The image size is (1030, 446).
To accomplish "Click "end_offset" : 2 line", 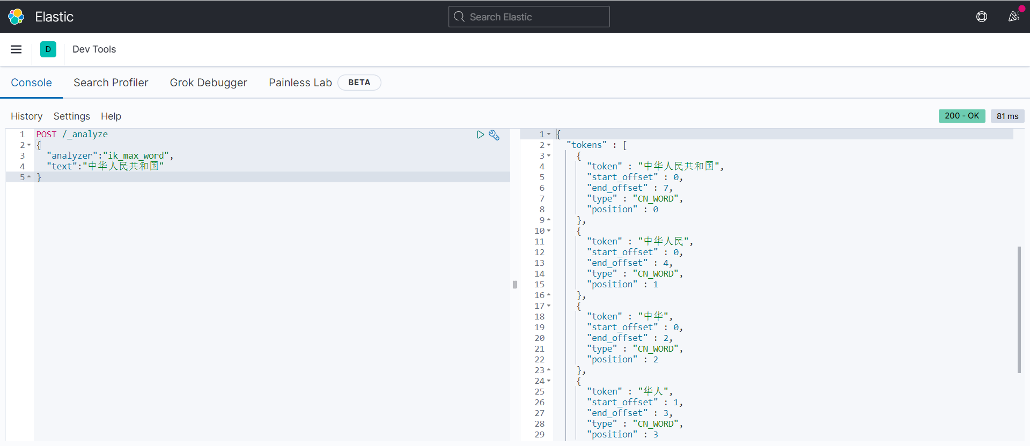I will 630,338.
